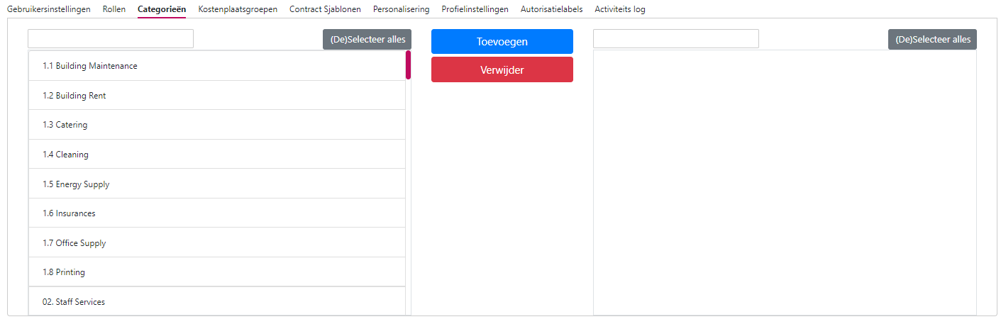Click the left list scrollbar thumb
1001x324 pixels.
tap(408, 65)
